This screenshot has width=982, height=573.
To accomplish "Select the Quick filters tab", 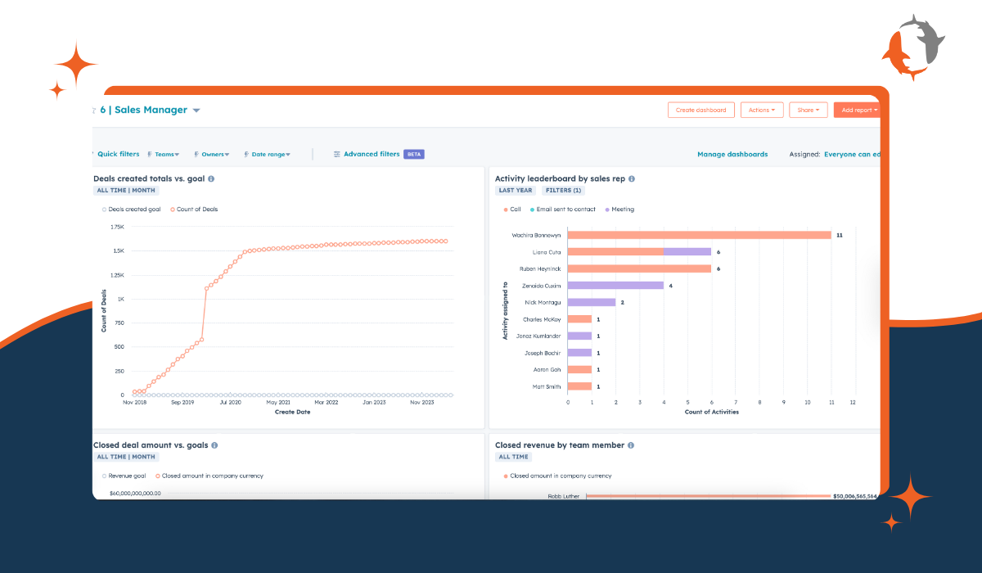I will pyautogui.click(x=118, y=154).
